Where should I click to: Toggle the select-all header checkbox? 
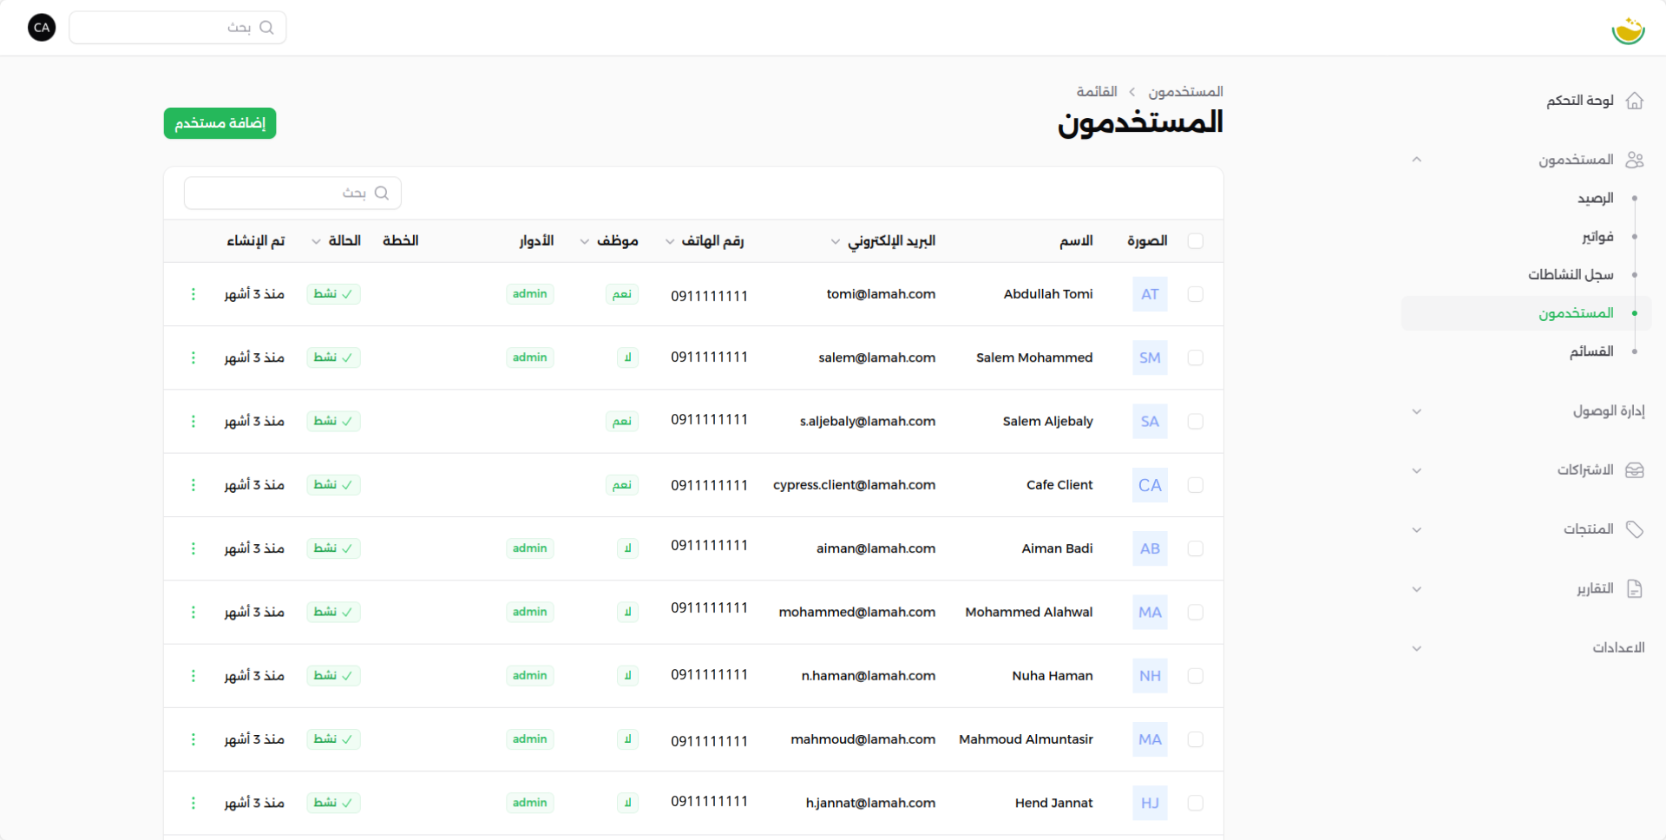pyautogui.click(x=1195, y=240)
